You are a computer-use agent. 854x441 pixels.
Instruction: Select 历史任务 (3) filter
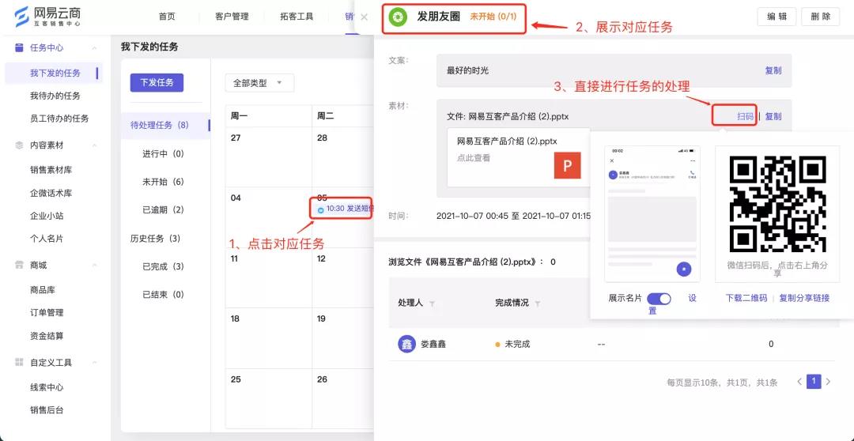[155, 239]
